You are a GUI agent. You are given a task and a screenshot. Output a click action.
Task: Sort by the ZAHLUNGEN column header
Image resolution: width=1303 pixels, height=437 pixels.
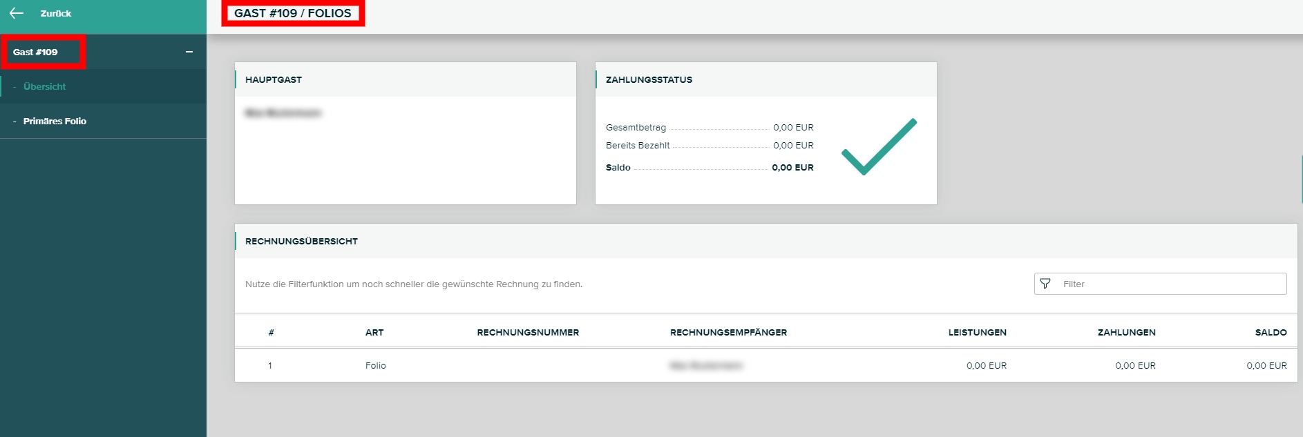1126,332
